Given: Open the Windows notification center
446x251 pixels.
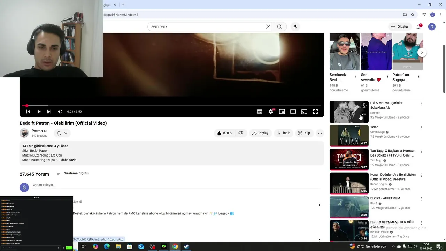Looking at the screenshot, I should pyautogui.click(x=439, y=246).
